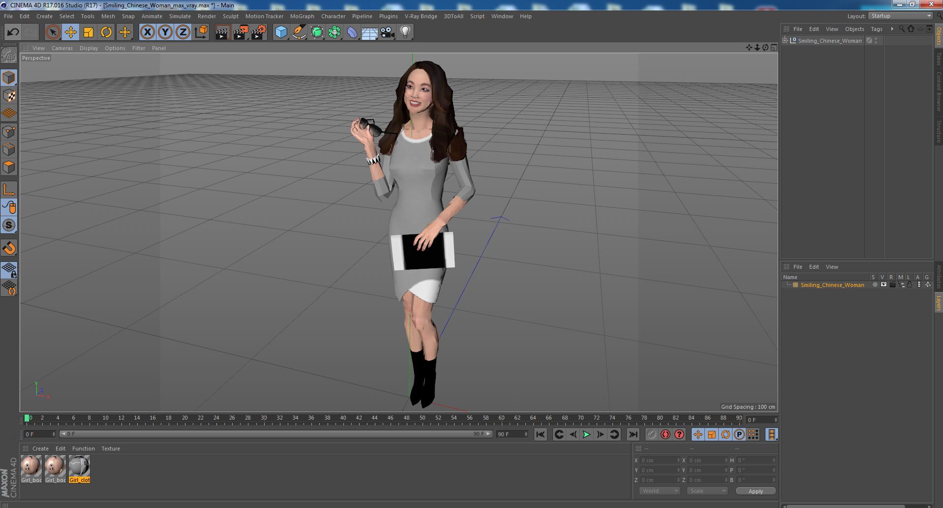Switch to Model mode
Viewport: 943px width, 508px height.
pos(9,78)
